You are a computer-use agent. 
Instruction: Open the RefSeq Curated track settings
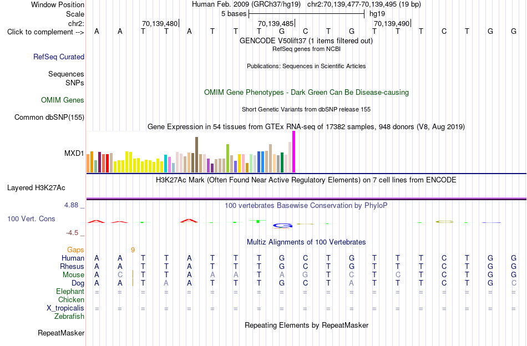click(59, 57)
